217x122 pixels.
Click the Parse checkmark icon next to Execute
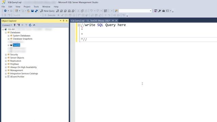(62, 15)
